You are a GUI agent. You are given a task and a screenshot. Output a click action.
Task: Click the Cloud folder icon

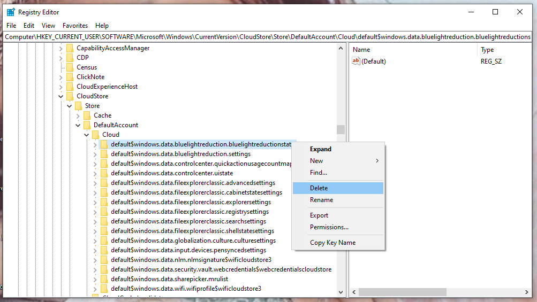pyautogui.click(x=95, y=134)
